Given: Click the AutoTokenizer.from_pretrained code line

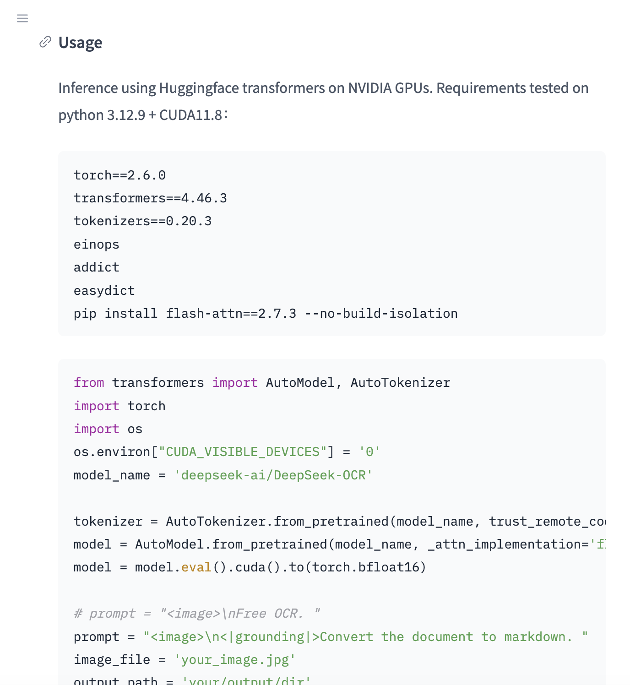Looking at the screenshot, I should coord(339,522).
